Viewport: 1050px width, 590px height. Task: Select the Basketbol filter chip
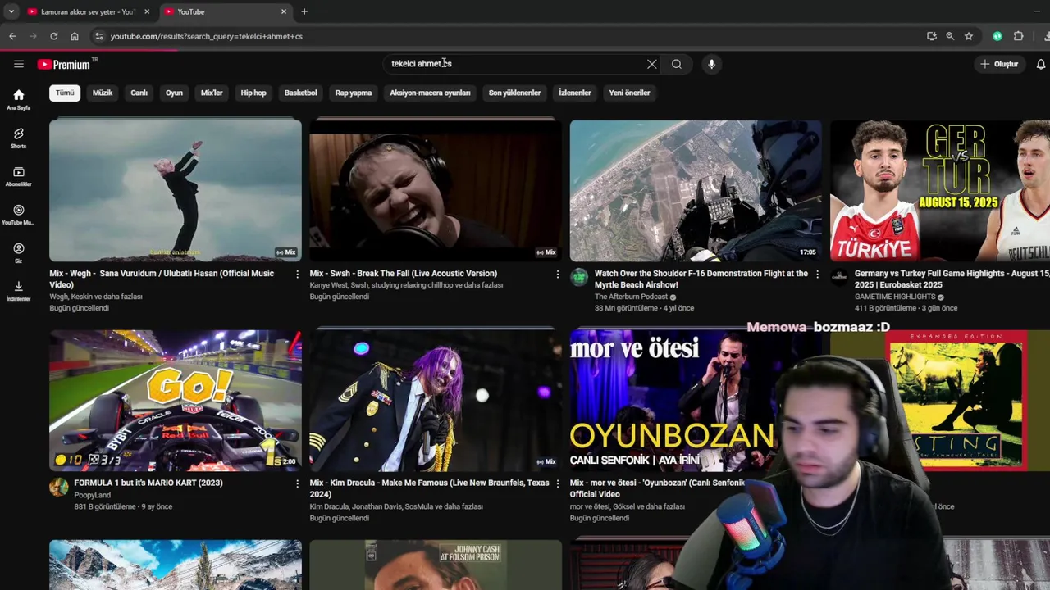point(300,93)
